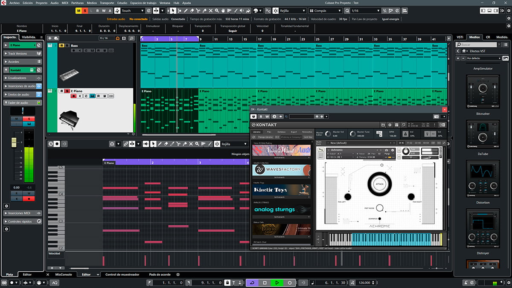The height and width of the screenshot is (288, 512).
Task: Select the Zoom magnifier tool in the main toolbar
Action: pos(217,10)
